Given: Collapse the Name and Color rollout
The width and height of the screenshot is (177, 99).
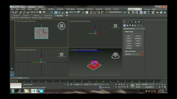Looking at the screenshot, I should (x=130, y=51).
